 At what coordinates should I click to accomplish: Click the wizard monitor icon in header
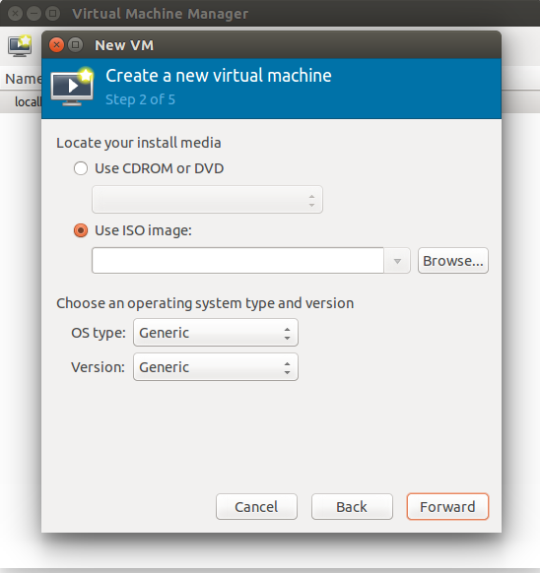point(72,88)
